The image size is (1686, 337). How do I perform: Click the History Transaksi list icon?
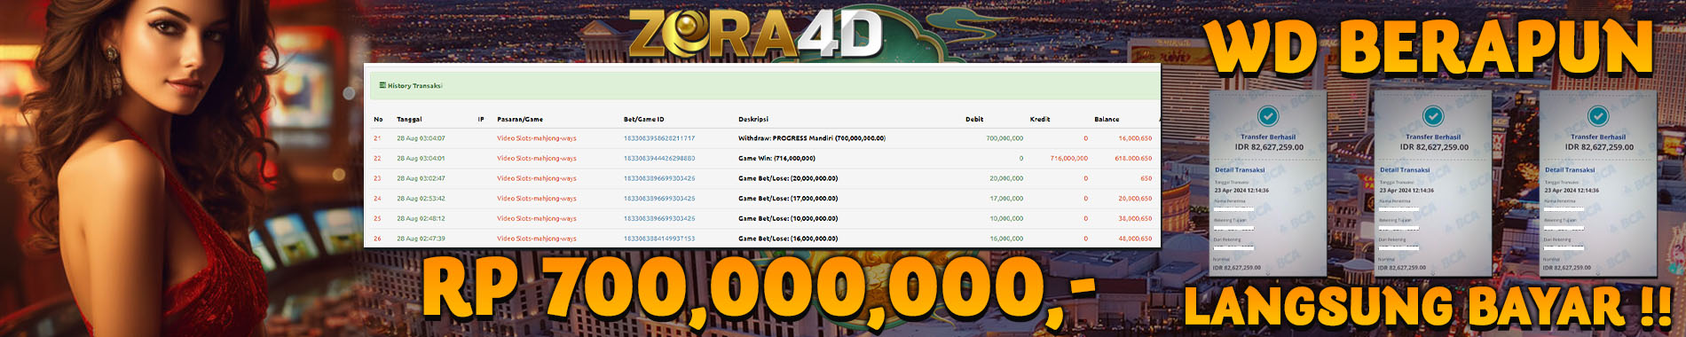click(x=382, y=86)
